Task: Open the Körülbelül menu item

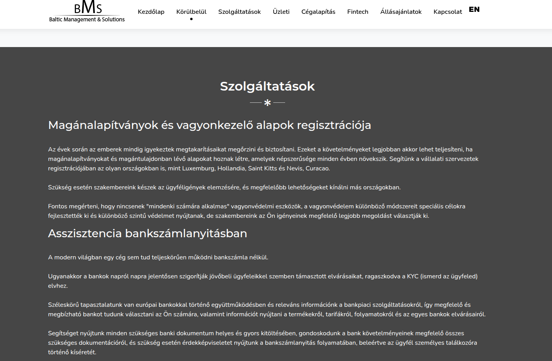Action: click(191, 12)
